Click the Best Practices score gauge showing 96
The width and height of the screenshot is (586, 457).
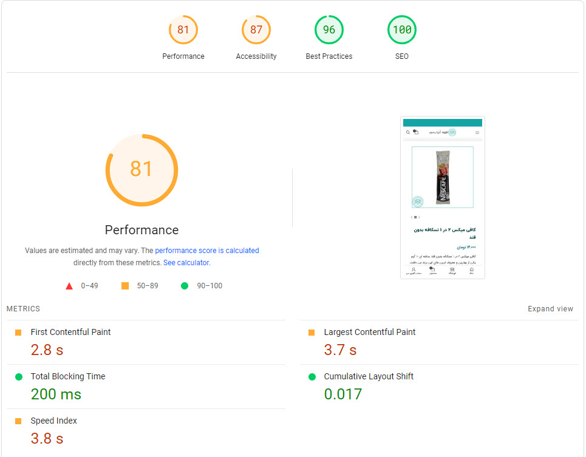(x=329, y=30)
